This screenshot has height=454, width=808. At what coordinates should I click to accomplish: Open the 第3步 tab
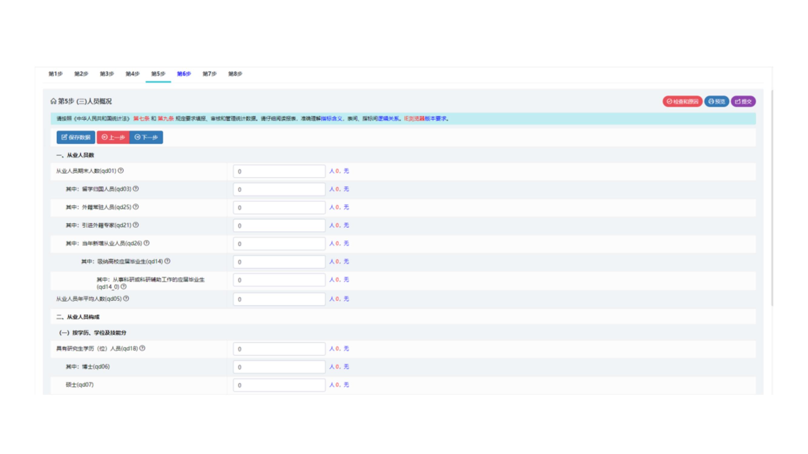click(107, 74)
